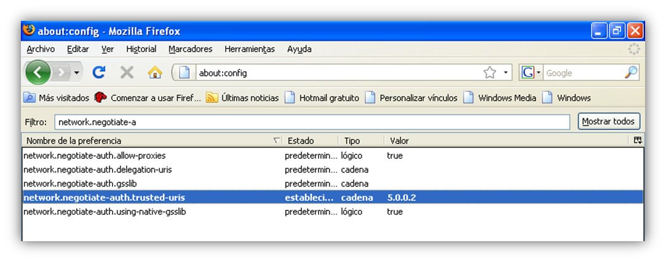Open Comenzar a usar Firefox bookmark
Image resolution: width=666 pixels, height=262 pixels.
(x=148, y=98)
